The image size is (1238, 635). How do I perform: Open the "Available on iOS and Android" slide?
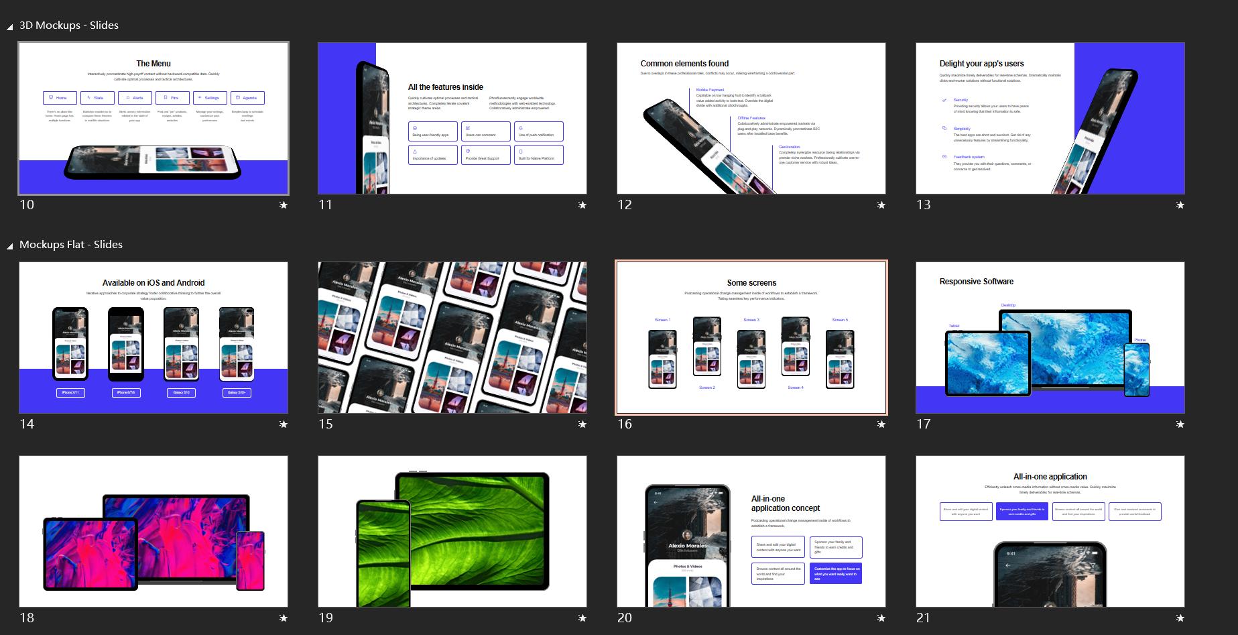point(153,338)
